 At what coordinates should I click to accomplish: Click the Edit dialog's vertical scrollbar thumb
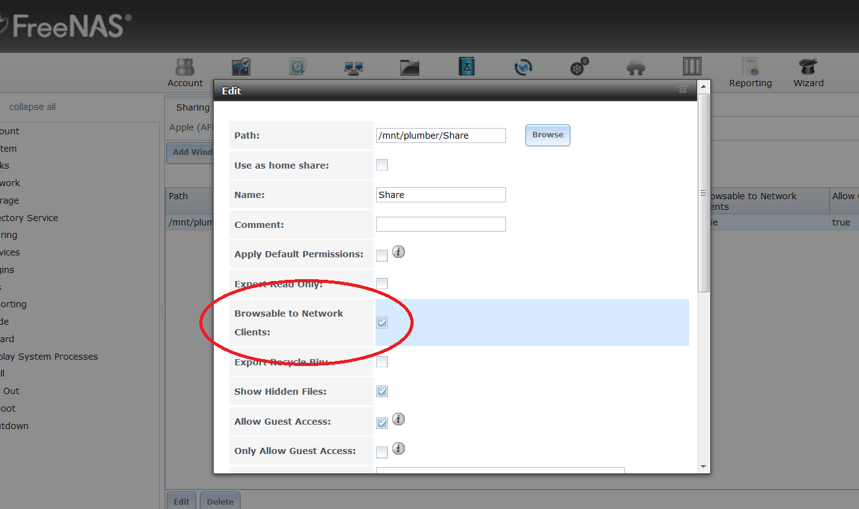pos(703,193)
